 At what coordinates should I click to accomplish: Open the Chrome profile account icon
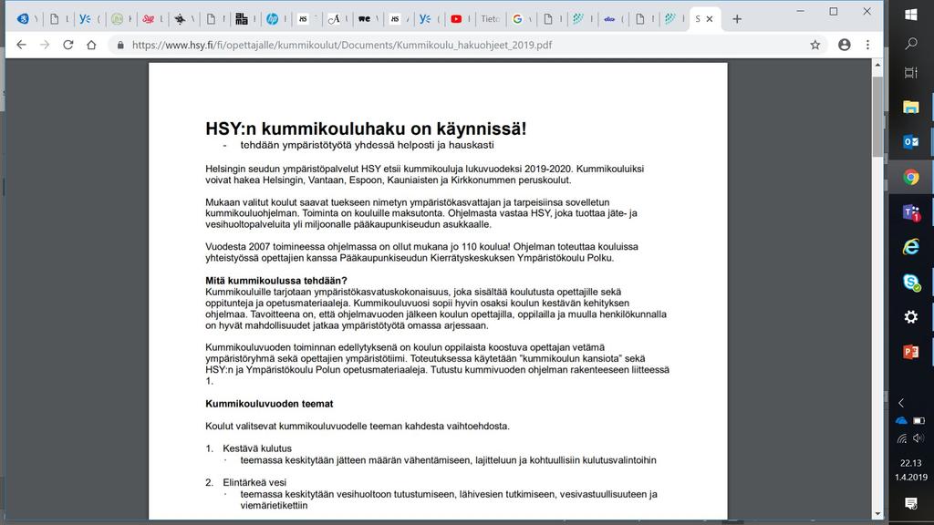pos(844,45)
